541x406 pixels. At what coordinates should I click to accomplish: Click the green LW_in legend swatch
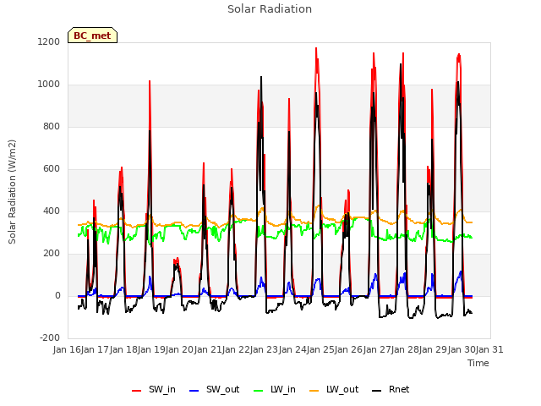click(x=259, y=391)
